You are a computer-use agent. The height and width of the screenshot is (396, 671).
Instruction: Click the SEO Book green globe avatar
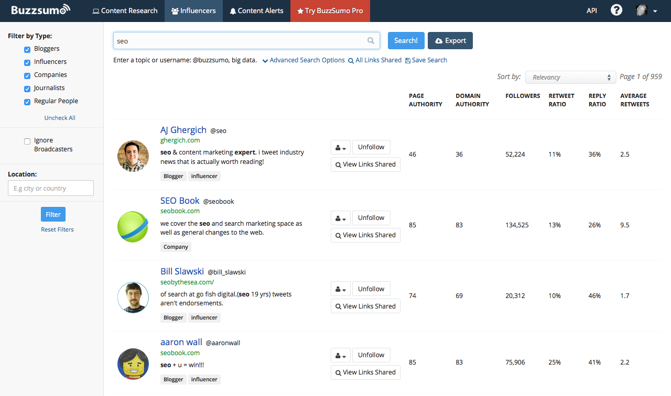tap(133, 226)
